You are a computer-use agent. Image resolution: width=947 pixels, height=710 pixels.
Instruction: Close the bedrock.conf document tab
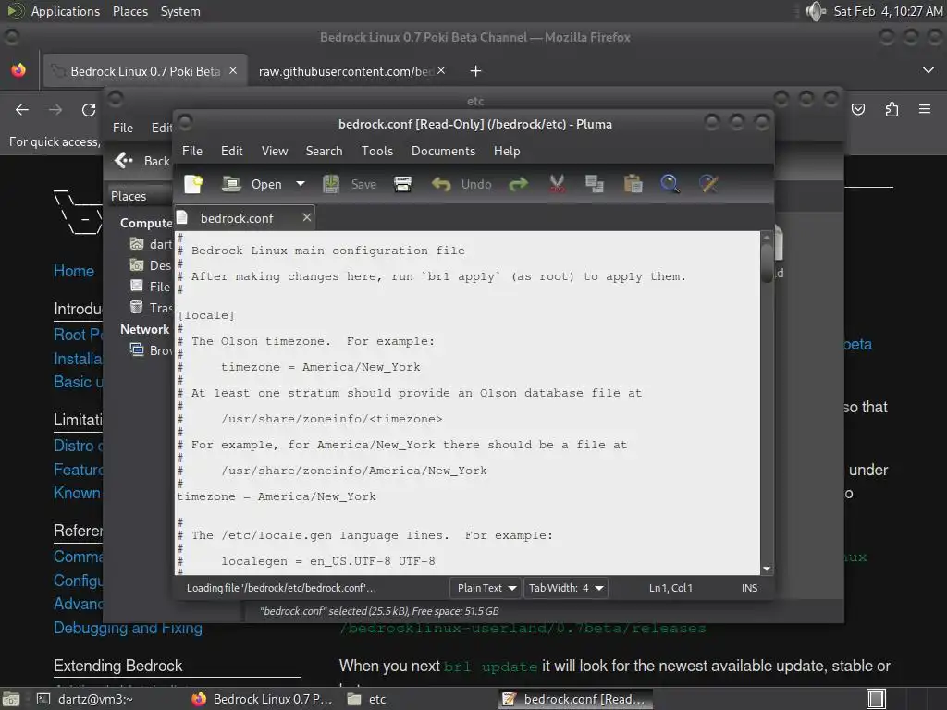click(307, 217)
